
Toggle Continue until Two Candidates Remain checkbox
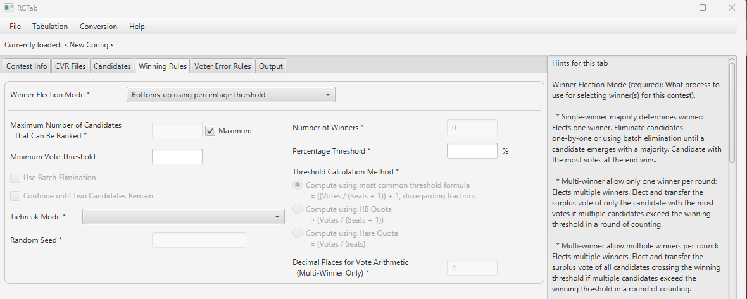click(x=15, y=196)
